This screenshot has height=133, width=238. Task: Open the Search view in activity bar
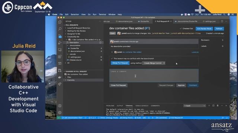(60, 29)
